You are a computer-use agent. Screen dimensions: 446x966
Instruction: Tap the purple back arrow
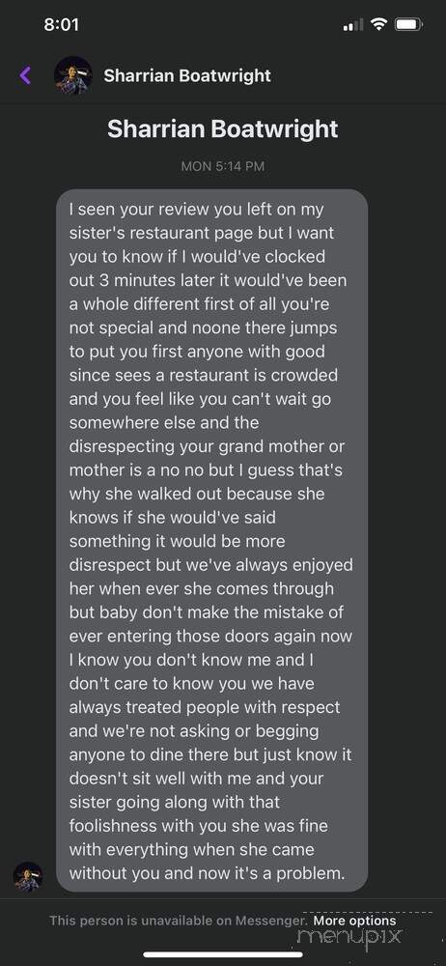coord(25,75)
